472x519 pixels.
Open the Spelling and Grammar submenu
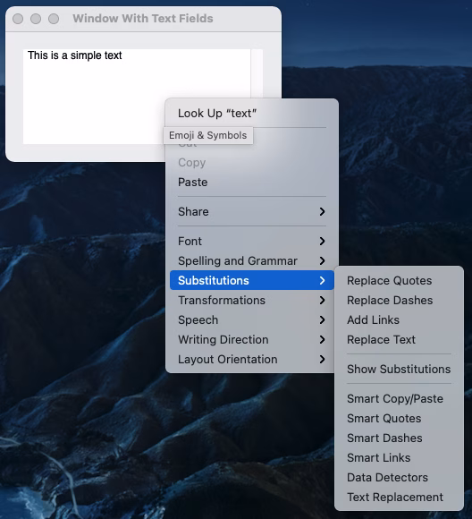[252, 260]
